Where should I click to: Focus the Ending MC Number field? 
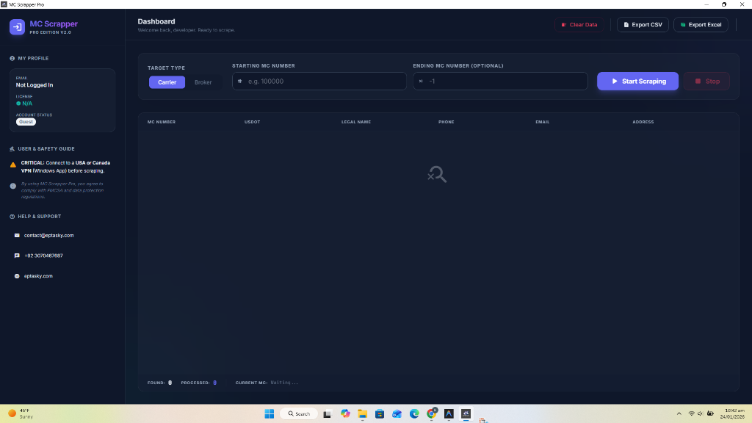[500, 81]
